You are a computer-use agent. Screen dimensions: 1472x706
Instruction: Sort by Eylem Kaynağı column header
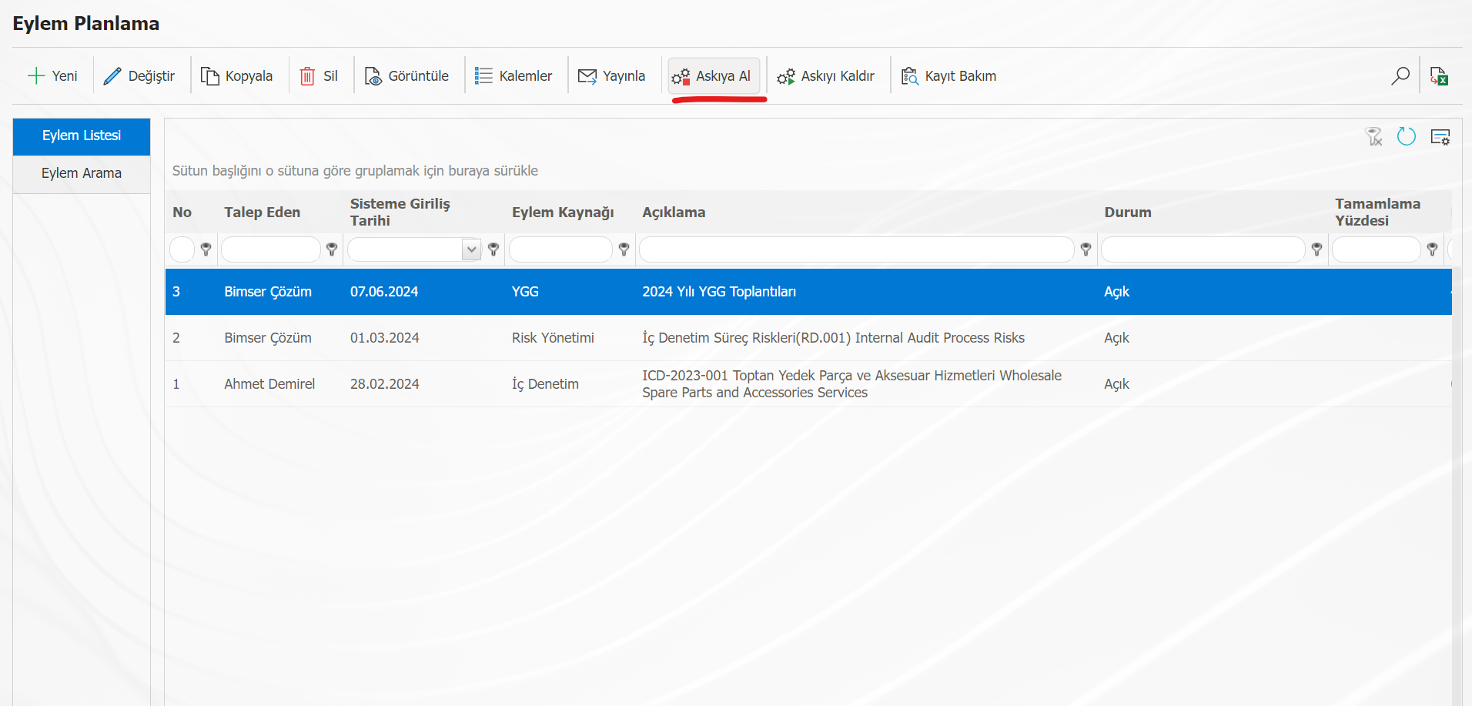click(563, 212)
